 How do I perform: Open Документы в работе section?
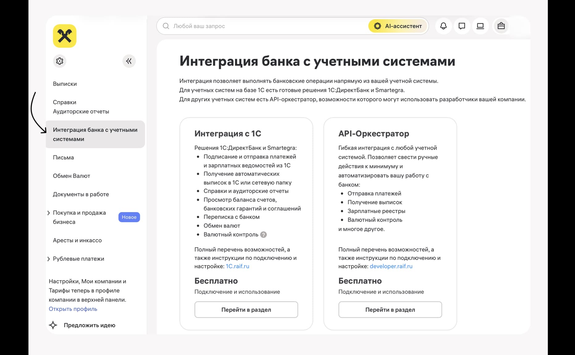[81, 194]
